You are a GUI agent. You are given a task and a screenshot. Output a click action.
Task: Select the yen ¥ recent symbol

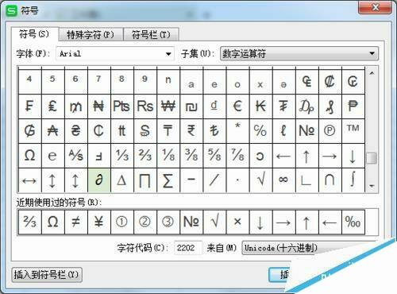pyautogui.click(x=98, y=222)
